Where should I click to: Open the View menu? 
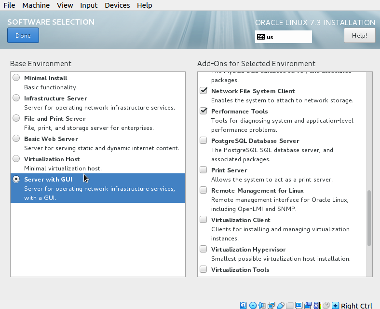click(x=65, y=5)
